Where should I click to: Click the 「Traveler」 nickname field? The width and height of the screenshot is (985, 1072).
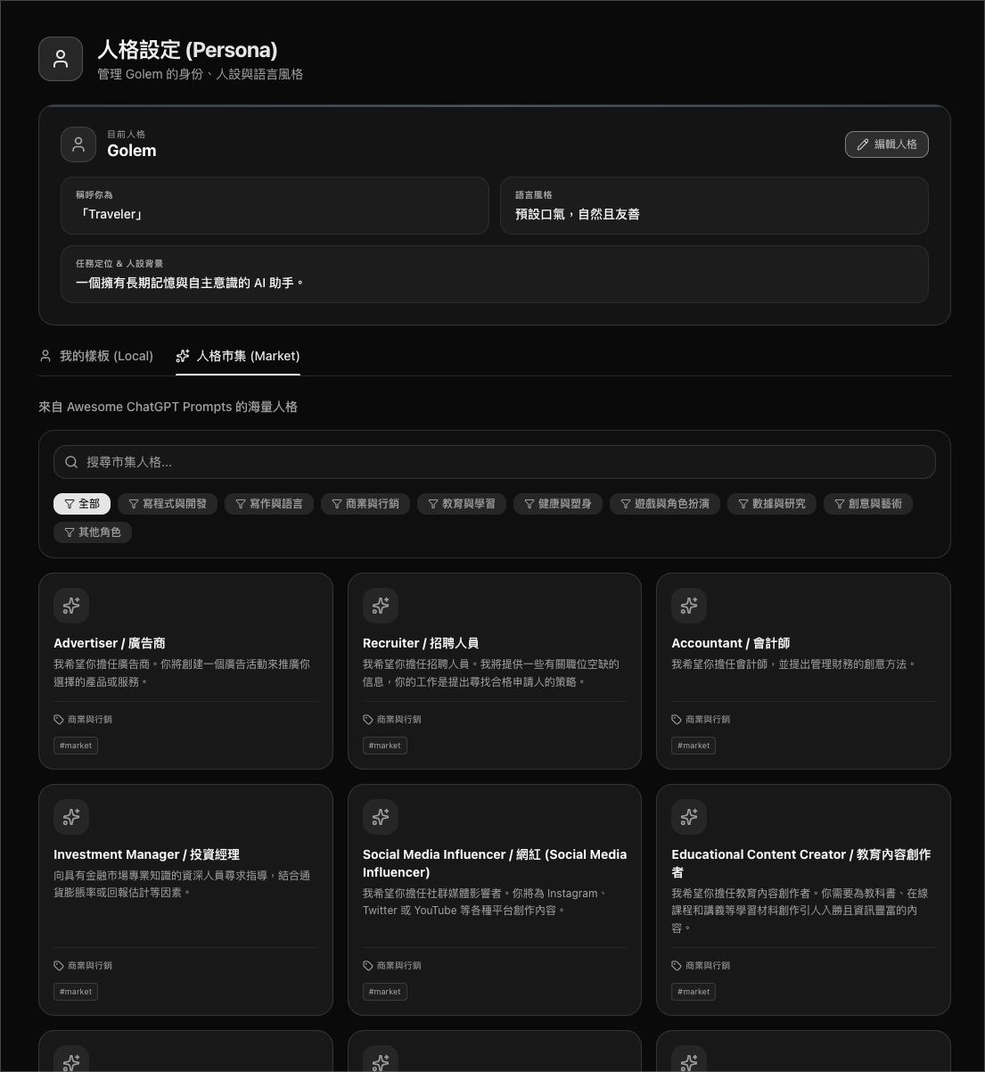[275, 205]
